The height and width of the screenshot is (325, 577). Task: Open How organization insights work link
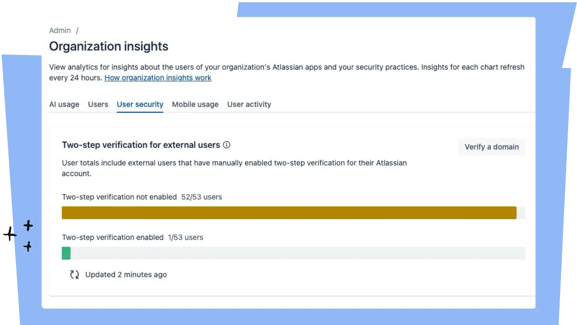158,78
